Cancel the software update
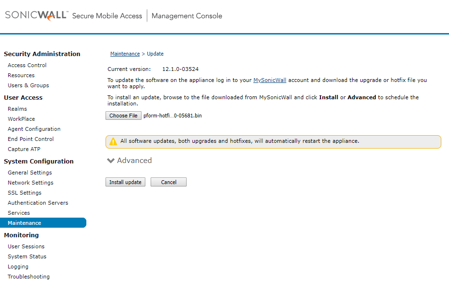 point(168,182)
